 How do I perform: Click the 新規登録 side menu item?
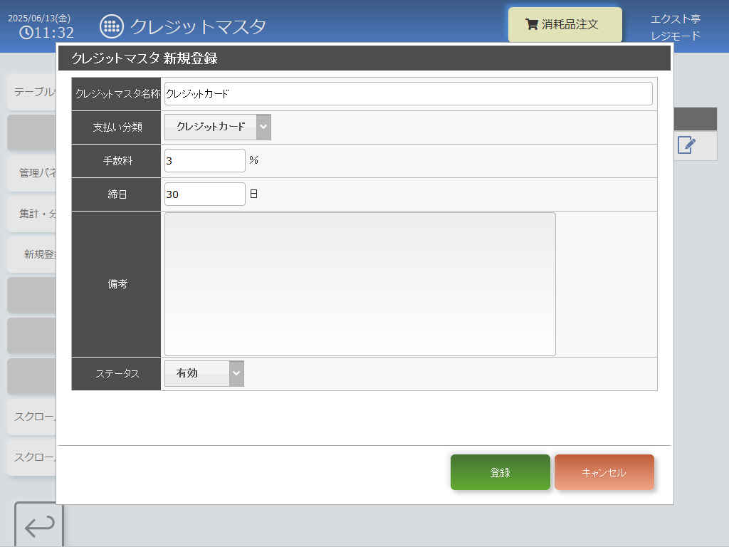pyautogui.click(x=32, y=254)
